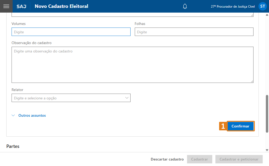This screenshot has height=166, width=269.
Task: Open the Relator selection combo box
Action: pos(68,98)
